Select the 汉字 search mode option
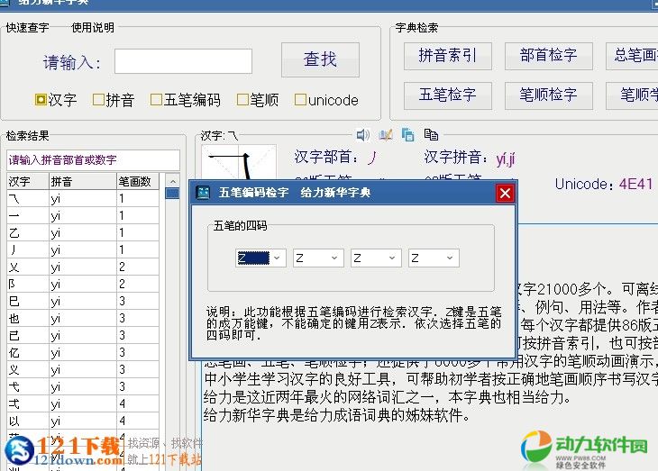 point(41,100)
